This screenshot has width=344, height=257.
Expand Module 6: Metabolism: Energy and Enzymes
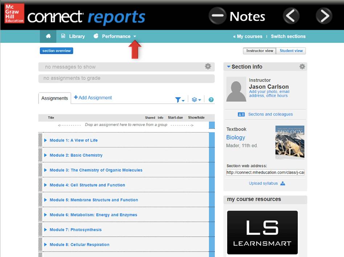(45, 215)
